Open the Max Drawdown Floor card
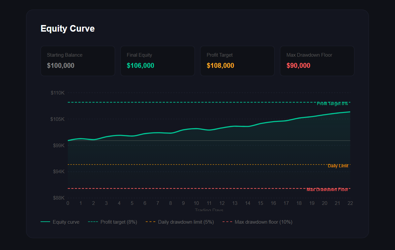 click(317, 61)
